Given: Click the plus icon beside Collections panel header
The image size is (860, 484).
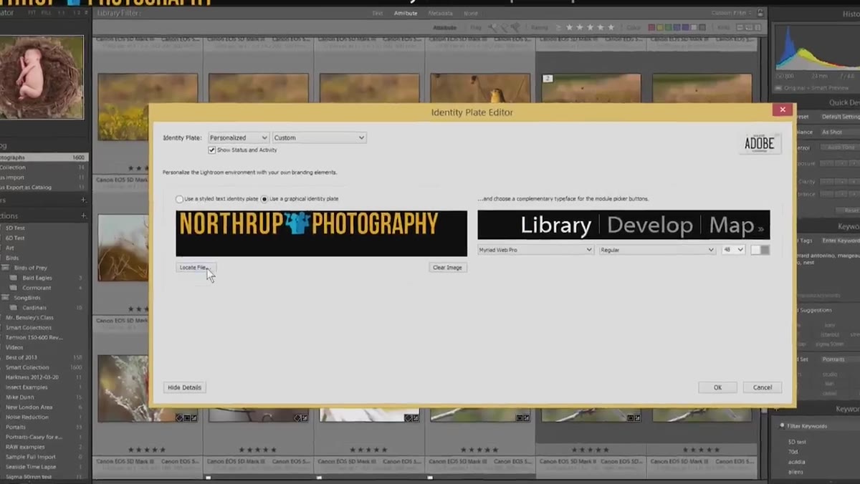Looking at the screenshot, I should tap(83, 216).
